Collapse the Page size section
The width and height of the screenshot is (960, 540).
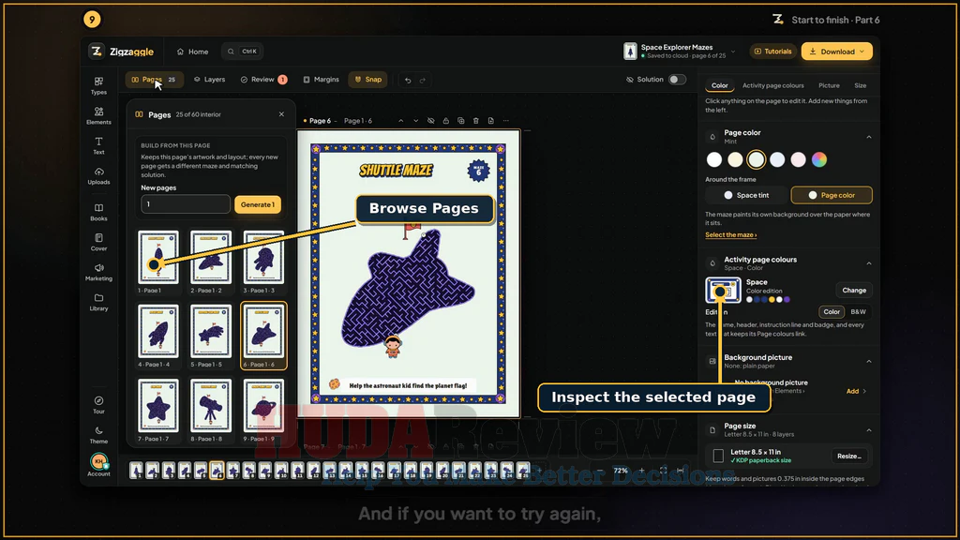tap(869, 430)
